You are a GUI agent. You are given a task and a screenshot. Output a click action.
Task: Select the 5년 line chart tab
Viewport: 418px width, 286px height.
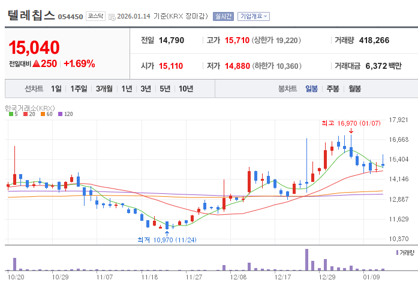click(x=165, y=89)
